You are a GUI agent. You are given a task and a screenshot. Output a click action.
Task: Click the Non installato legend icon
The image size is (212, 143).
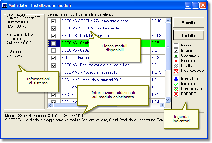[176, 89]
